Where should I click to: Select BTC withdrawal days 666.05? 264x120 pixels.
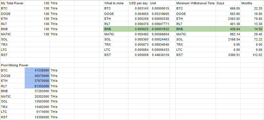pyautogui.click(x=228, y=8)
